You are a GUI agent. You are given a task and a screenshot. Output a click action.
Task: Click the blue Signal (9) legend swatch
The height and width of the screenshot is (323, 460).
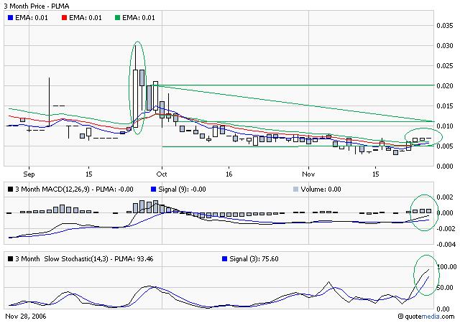tap(153, 189)
